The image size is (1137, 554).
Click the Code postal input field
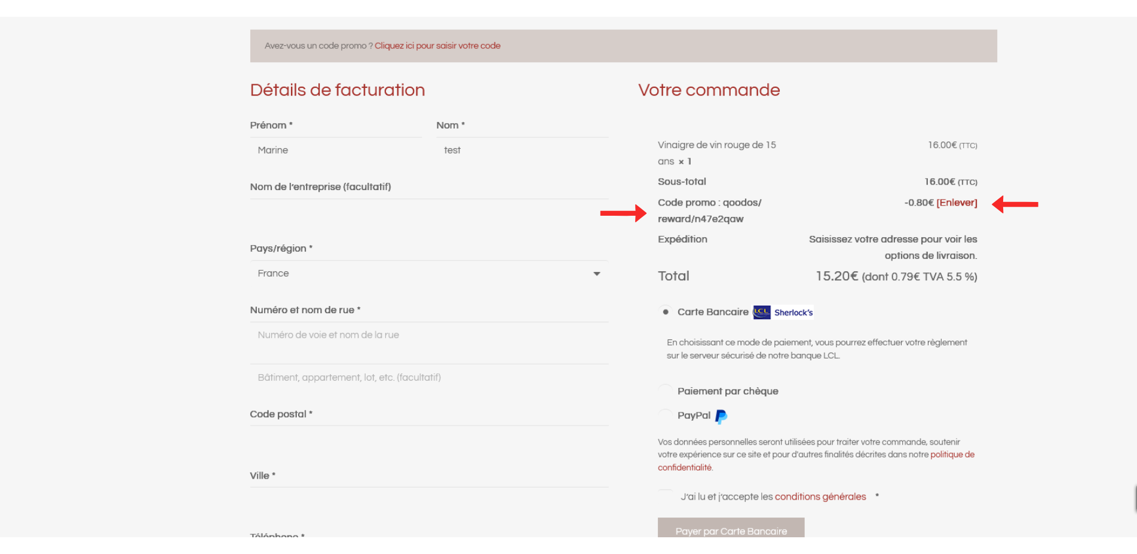coord(428,439)
